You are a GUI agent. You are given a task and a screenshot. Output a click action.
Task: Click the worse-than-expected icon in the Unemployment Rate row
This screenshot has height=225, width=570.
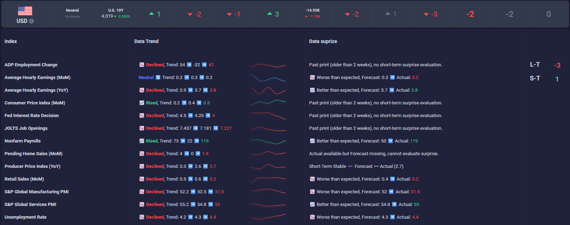pyautogui.click(x=312, y=217)
